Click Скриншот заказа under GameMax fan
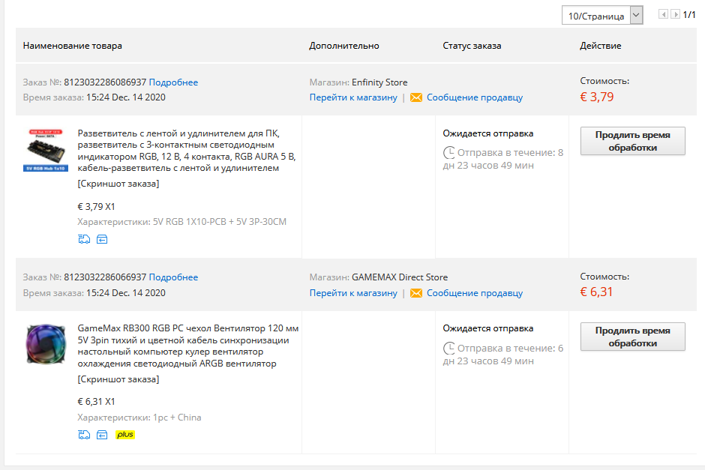 click(118, 379)
